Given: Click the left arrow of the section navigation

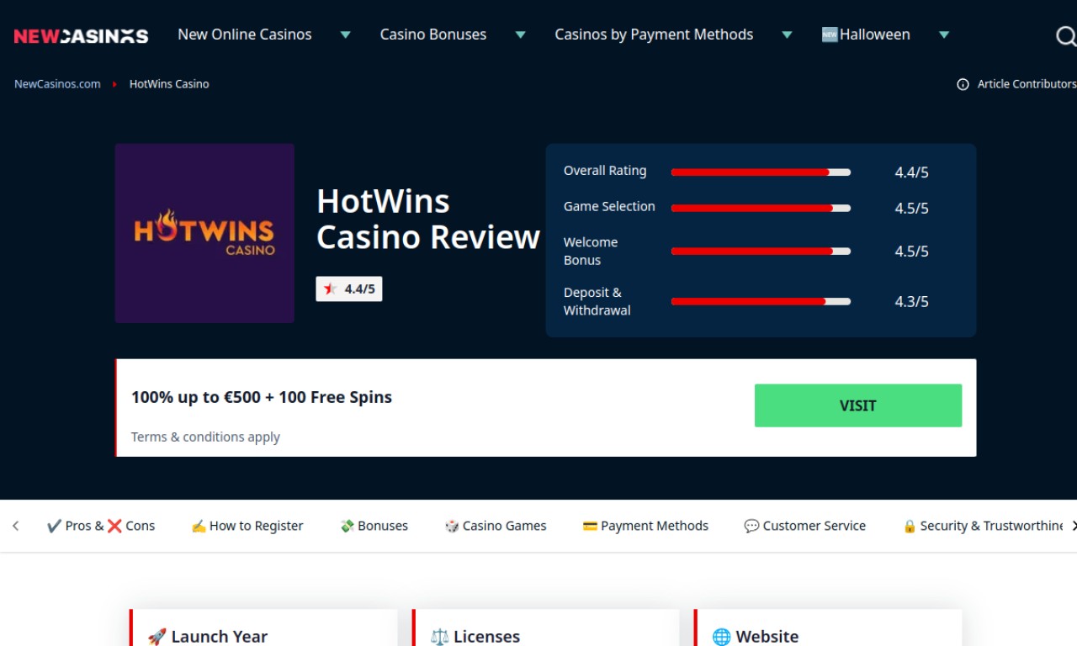Looking at the screenshot, I should coord(15,526).
